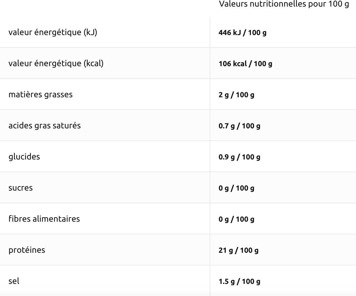This screenshot has width=356, height=296.
Task: Select the 'matières grasses' label
Action: click(40, 94)
